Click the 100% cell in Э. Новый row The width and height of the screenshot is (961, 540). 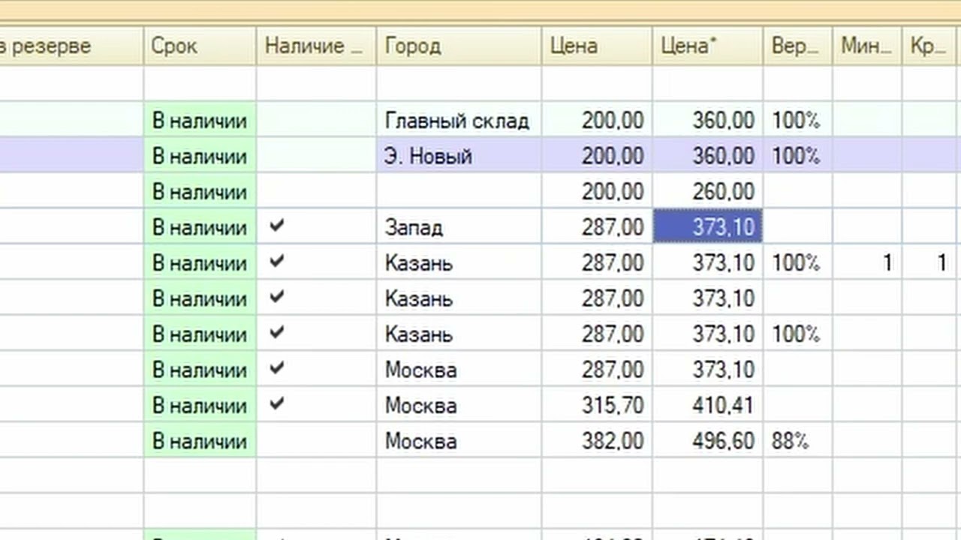pyautogui.click(x=798, y=156)
